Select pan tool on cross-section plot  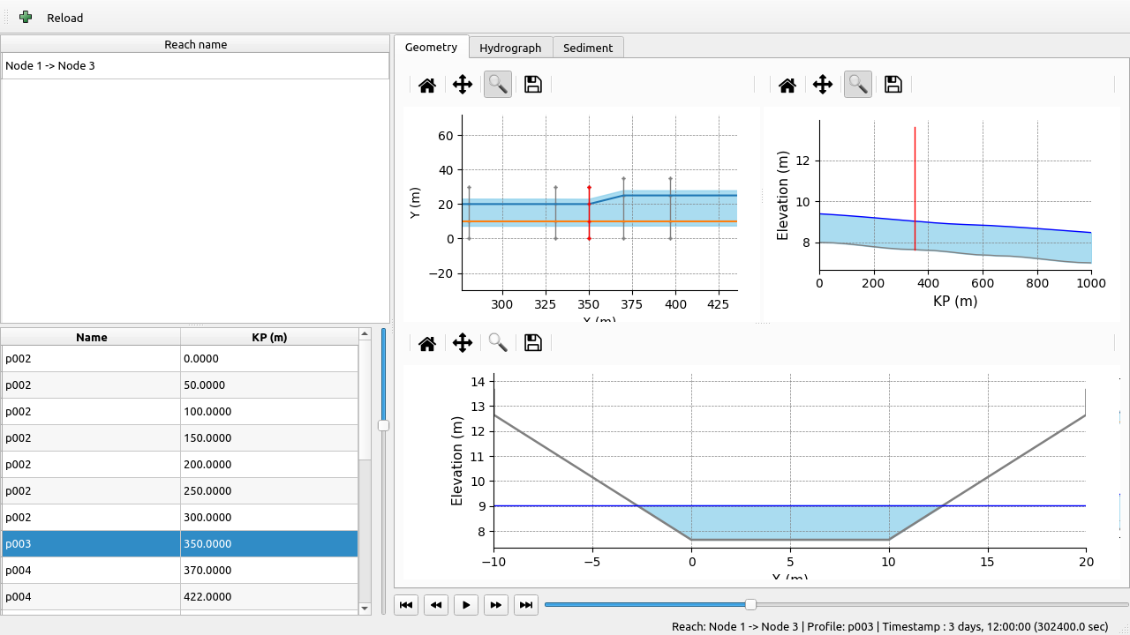[463, 343]
